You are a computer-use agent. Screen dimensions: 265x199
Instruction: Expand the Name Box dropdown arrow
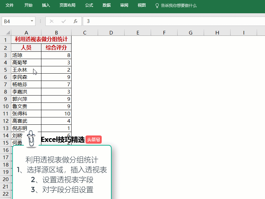click(x=32, y=21)
